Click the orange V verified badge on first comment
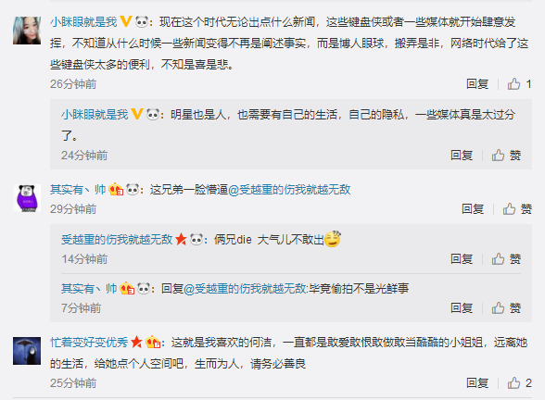545x400 pixels. pyautogui.click(x=126, y=21)
